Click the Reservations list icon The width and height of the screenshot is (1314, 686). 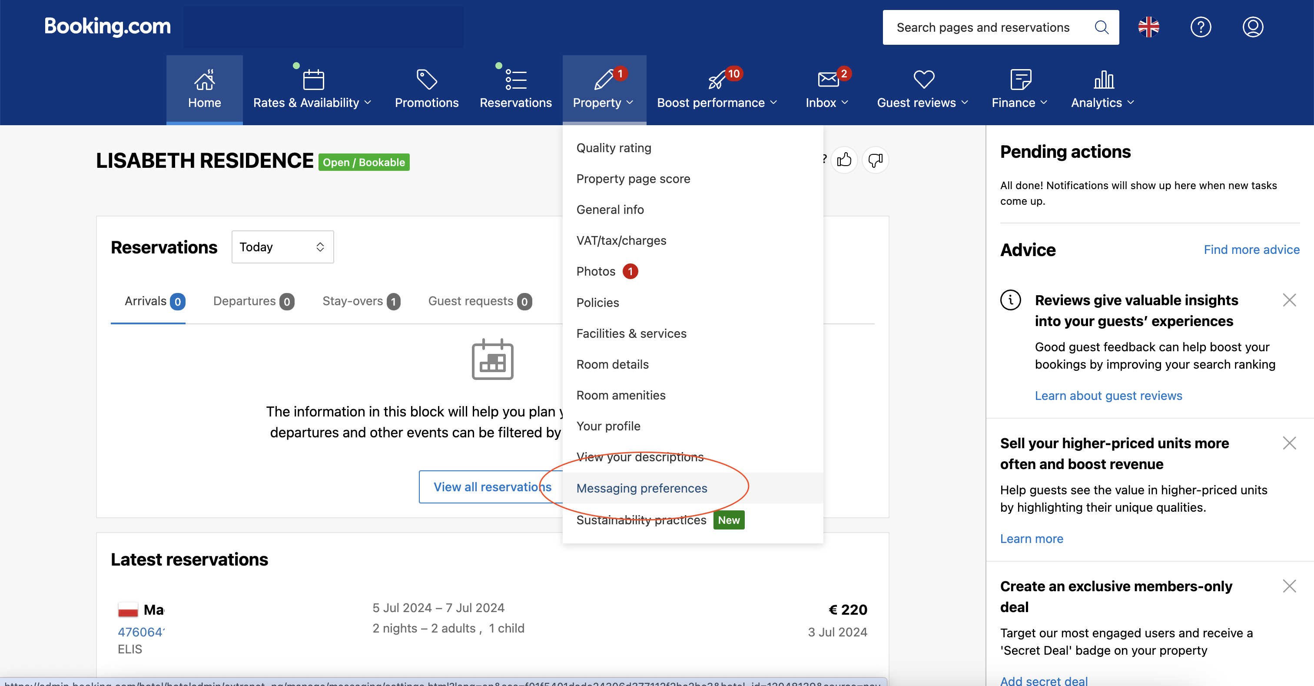pos(516,80)
